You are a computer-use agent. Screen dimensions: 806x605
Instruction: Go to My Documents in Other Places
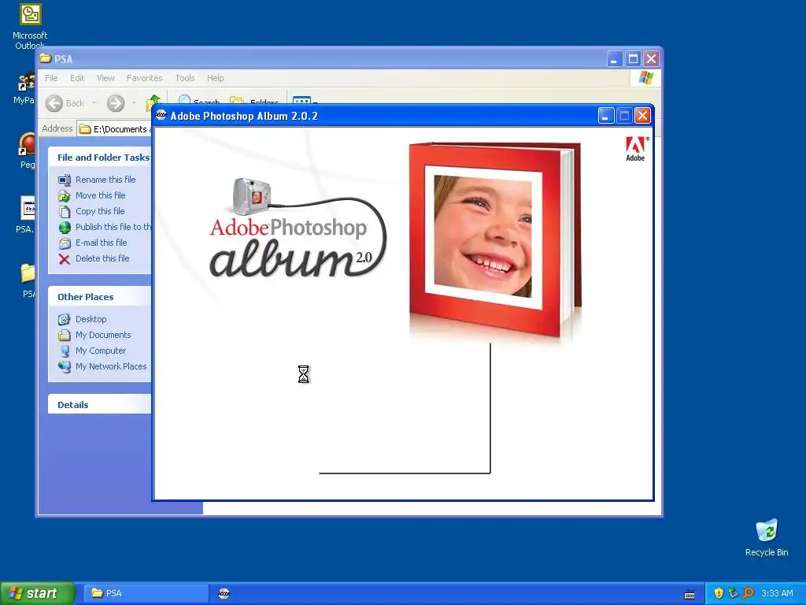click(103, 336)
